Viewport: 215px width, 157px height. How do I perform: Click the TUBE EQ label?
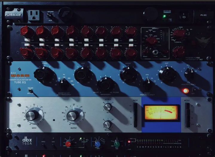20,82
